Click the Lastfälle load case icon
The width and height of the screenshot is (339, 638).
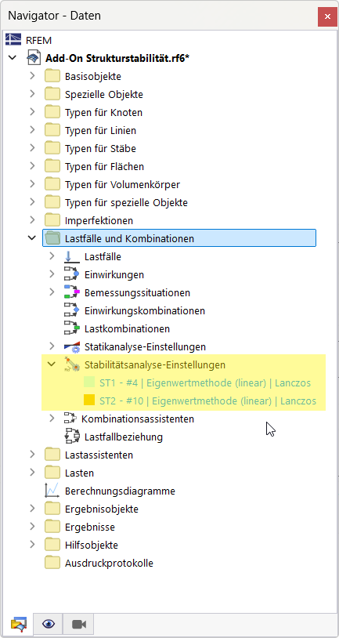pos(72,257)
